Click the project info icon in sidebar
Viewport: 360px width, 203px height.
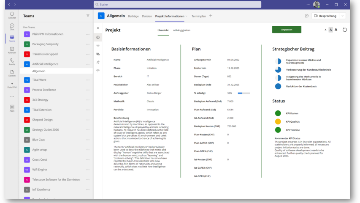tap(98, 37)
